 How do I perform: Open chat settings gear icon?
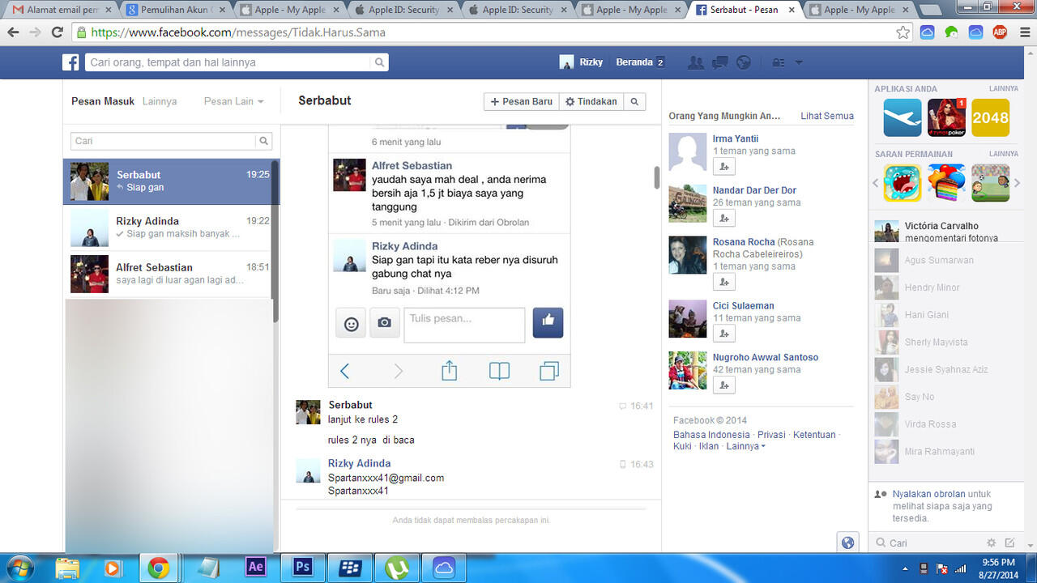tap(991, 543)
